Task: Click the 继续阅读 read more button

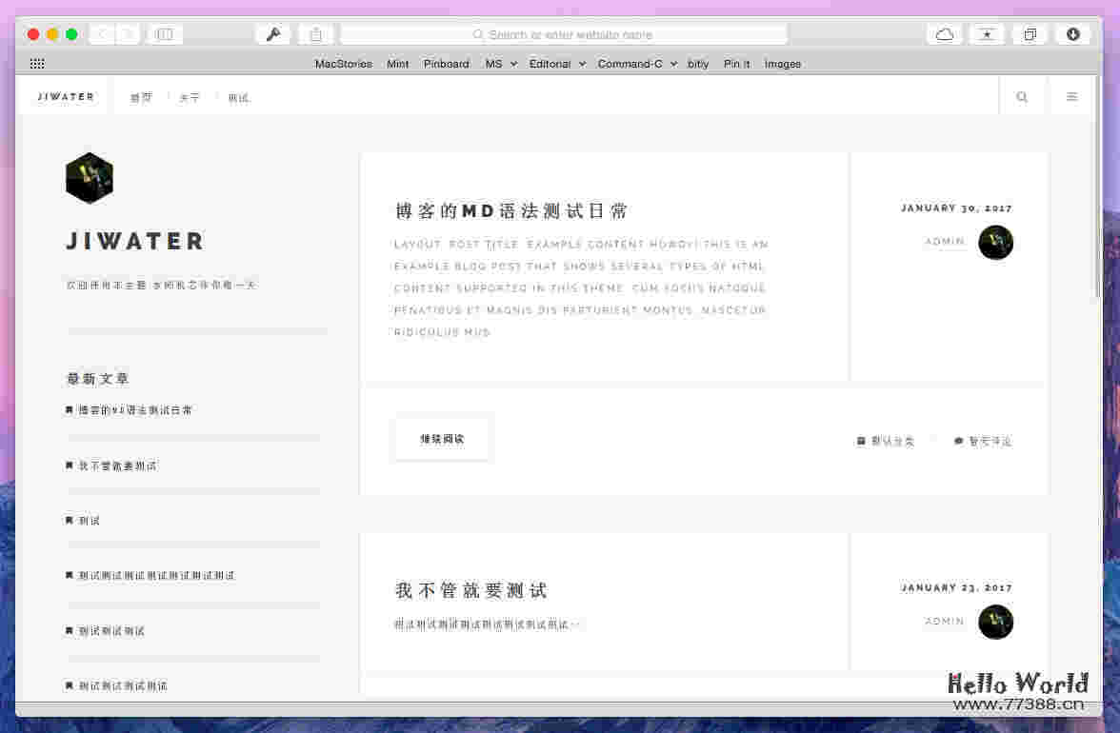Action: pyautogui.click(x=442, y=440)
